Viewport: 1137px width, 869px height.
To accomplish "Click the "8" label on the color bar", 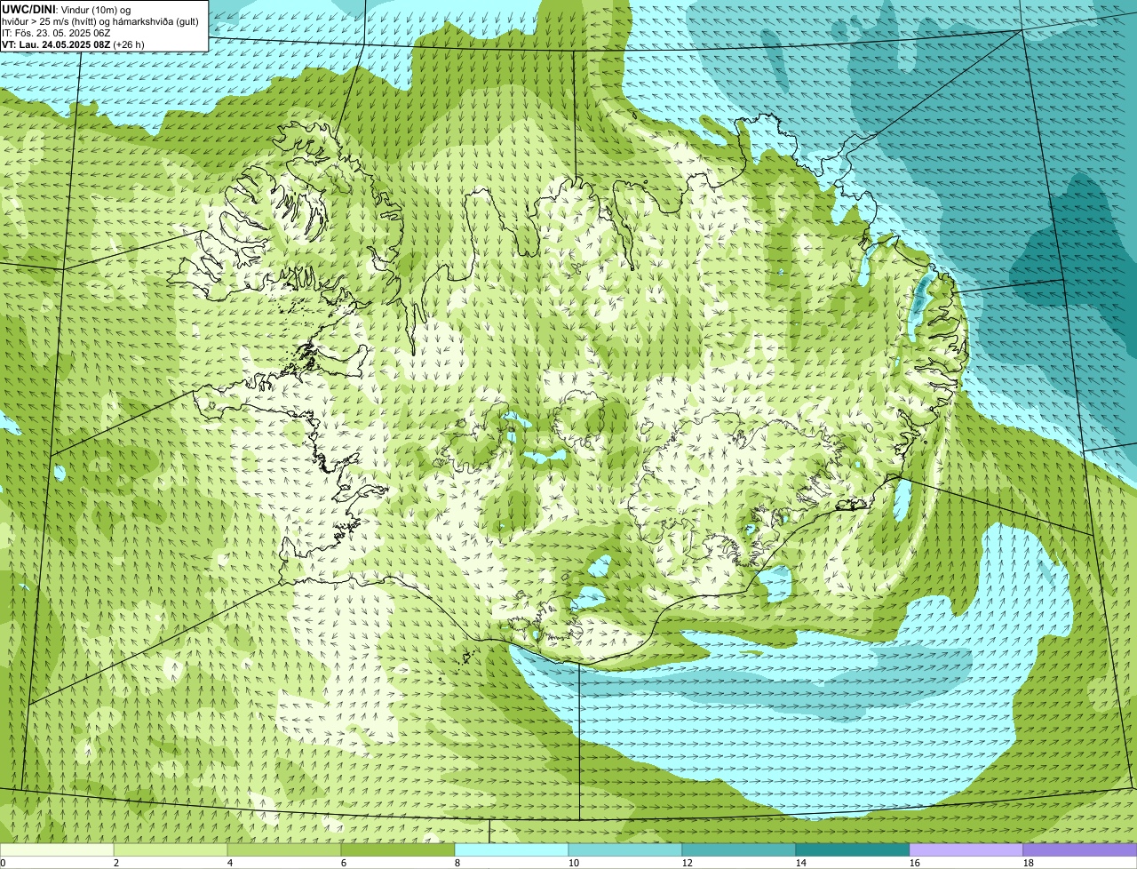I will [457, 863].
